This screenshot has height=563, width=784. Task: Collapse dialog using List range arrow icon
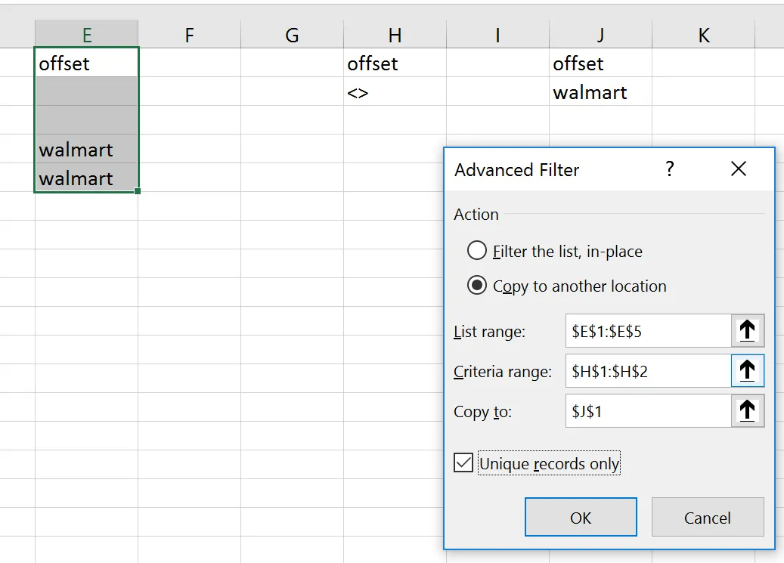tap(748, 330)
